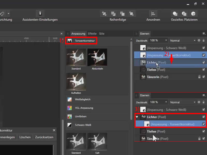Toggle lock icon in upper Ebenen panel

[x=204, y=40]
